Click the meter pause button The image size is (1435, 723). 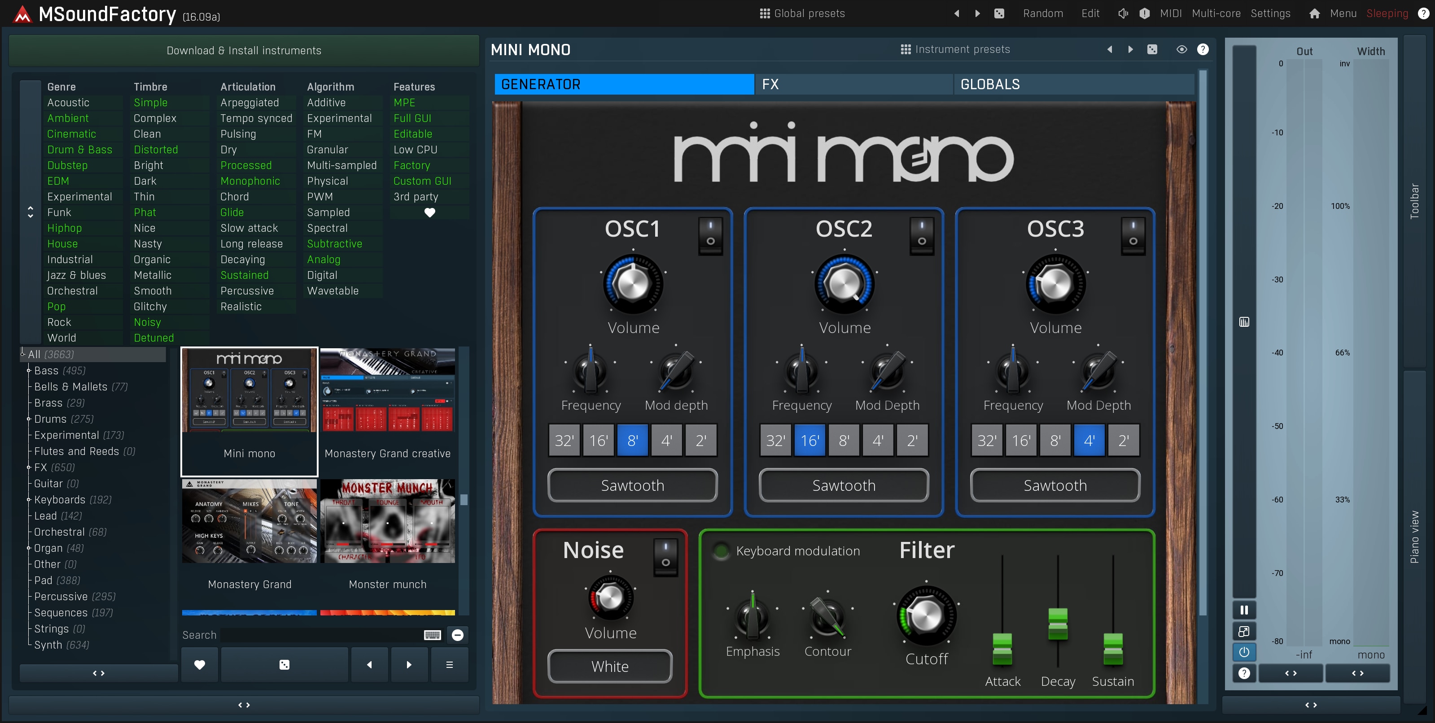tap(1244, 610)
